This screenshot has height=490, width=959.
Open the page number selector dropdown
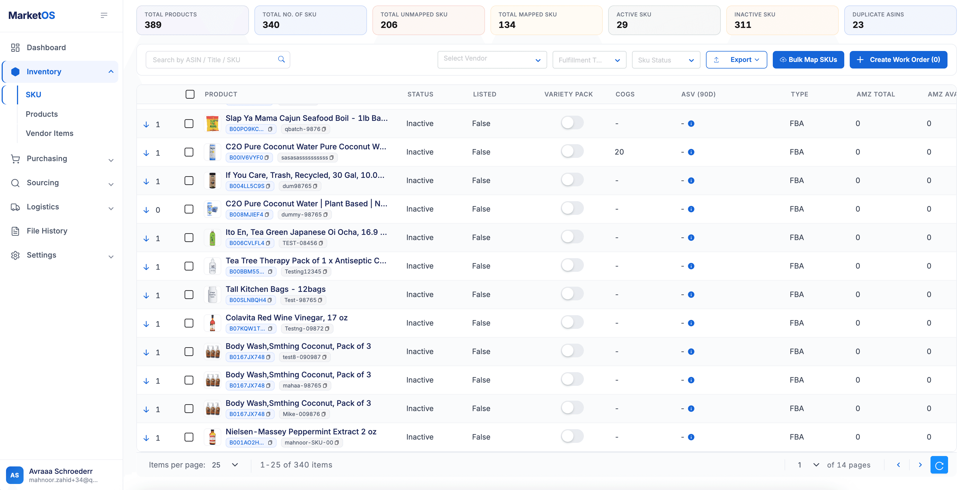click(808, 465)
